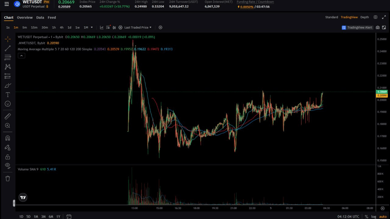Viewport: 390px width, 219px height.
Task: Switch to the Overview tab
Action: point(25,18)
